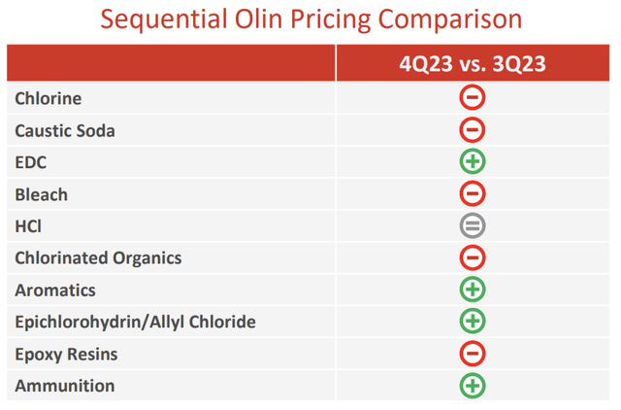Click the Epichlorohydrin/Allyl Chloride label
This screenshot has height=410, width=621.
click(135, 322)
